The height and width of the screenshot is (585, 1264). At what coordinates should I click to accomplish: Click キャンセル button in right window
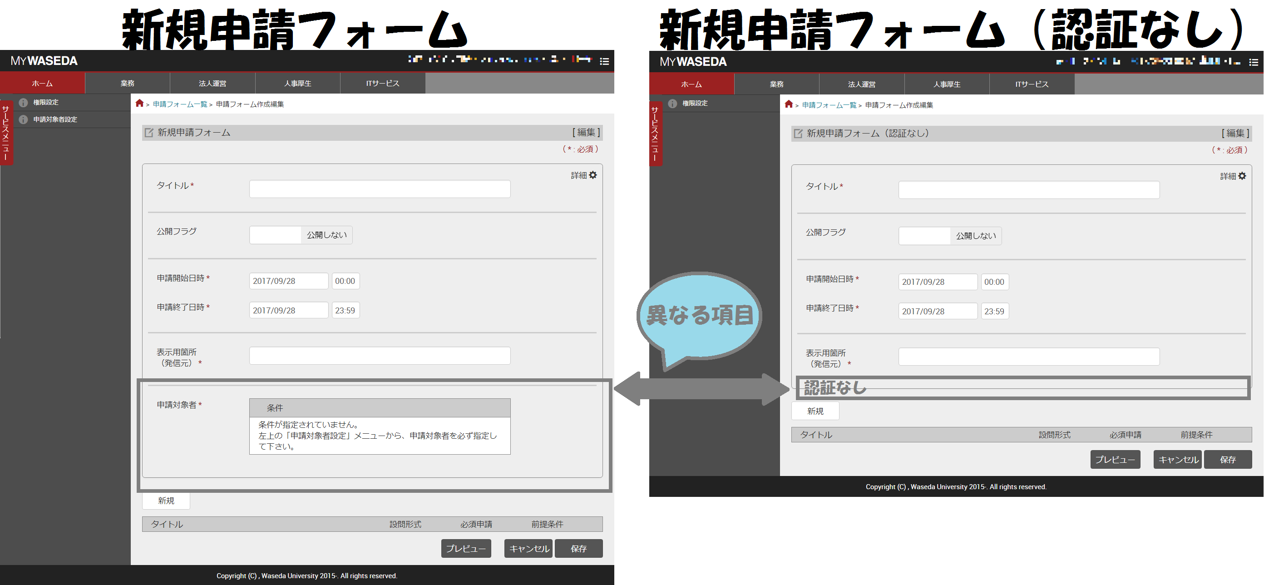click(x=1178, y=460)
